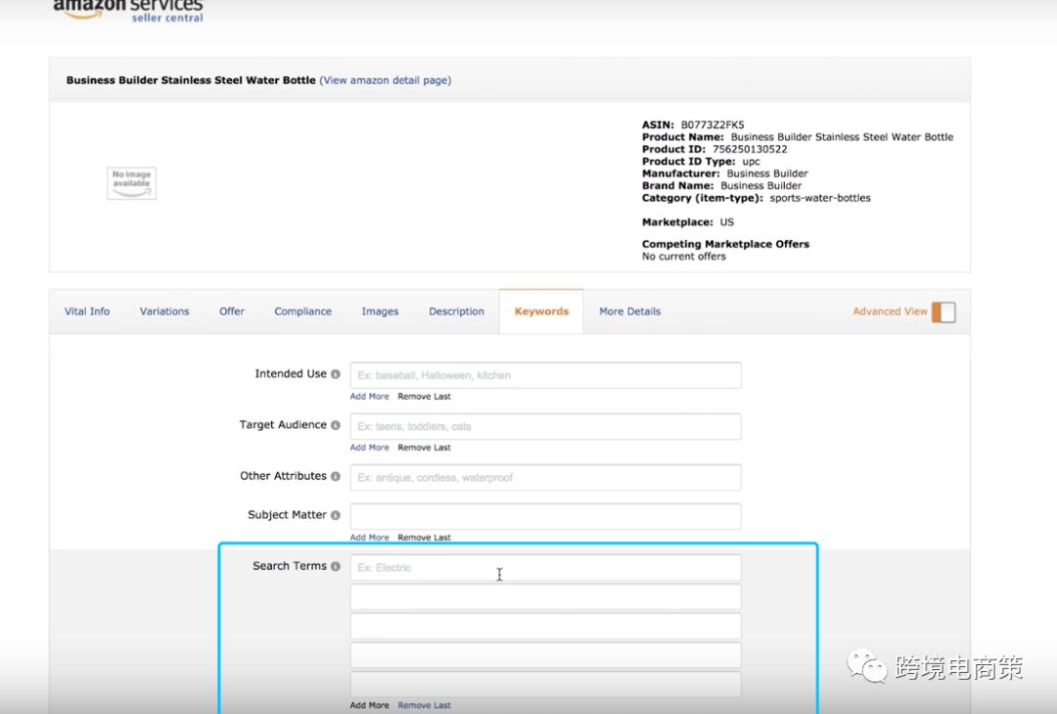Click the Intended Use info icon
The height and width of the screenshot is (714, 1057).
pyautogui.click(x=335, y=374)
